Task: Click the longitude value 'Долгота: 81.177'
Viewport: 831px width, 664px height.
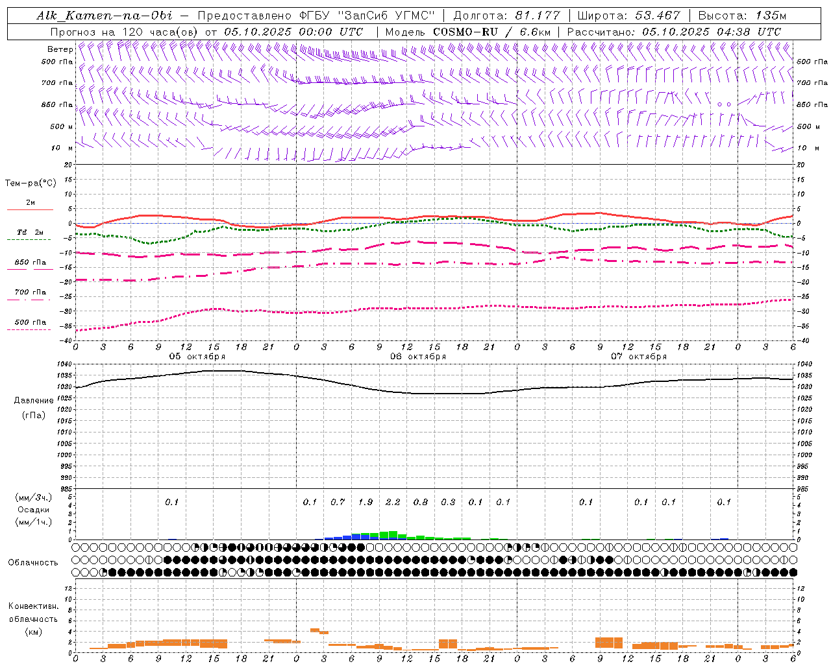Action: [506, 16]
